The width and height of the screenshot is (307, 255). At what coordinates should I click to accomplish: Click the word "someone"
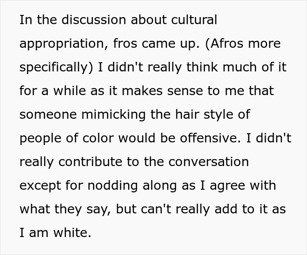click(48, 115)
